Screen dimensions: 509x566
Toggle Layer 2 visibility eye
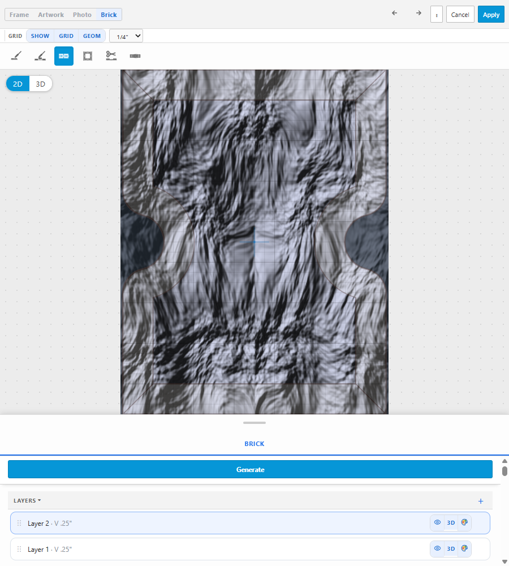click(x=437, y=522)
